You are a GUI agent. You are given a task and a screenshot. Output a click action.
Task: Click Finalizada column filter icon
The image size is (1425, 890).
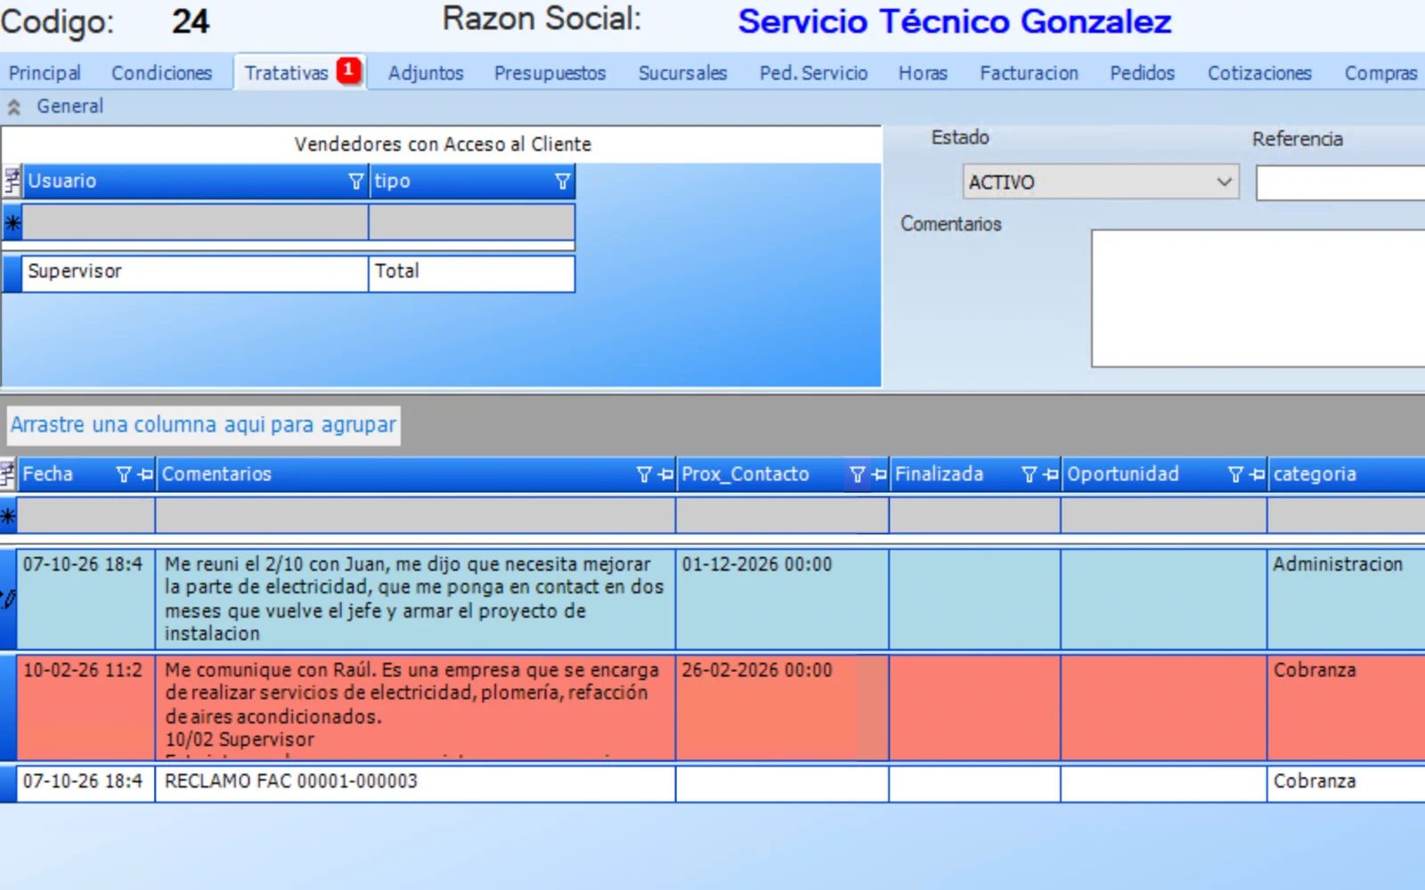pos(1029,474)
